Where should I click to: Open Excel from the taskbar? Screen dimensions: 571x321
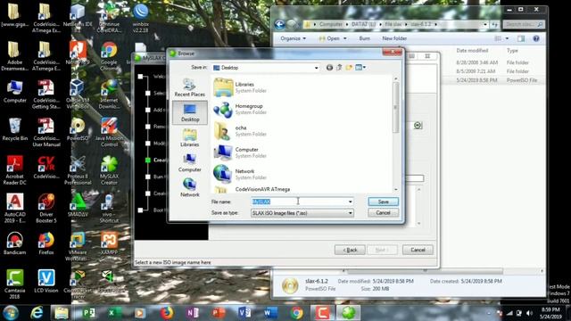[x=113, y=313]
